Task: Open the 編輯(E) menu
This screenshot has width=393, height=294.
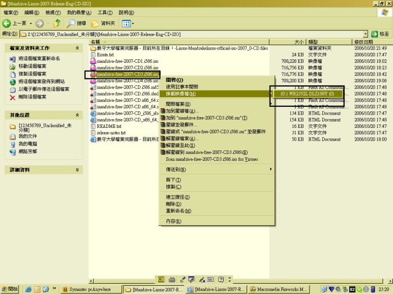Action: [x=31, y=13]
